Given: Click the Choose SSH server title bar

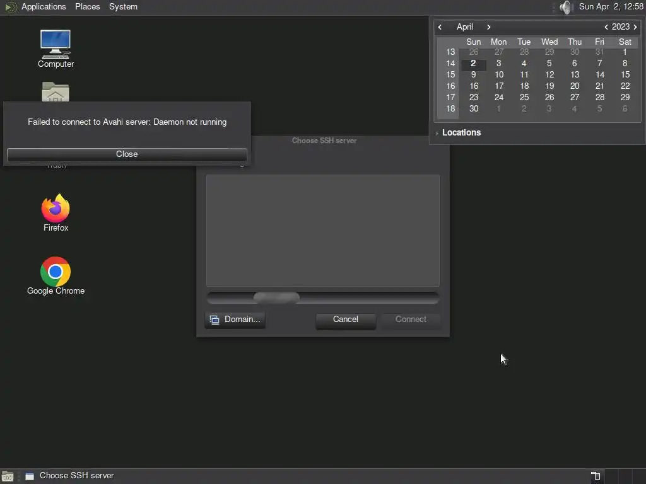Looking at the screenshot, I should [324, 141].
